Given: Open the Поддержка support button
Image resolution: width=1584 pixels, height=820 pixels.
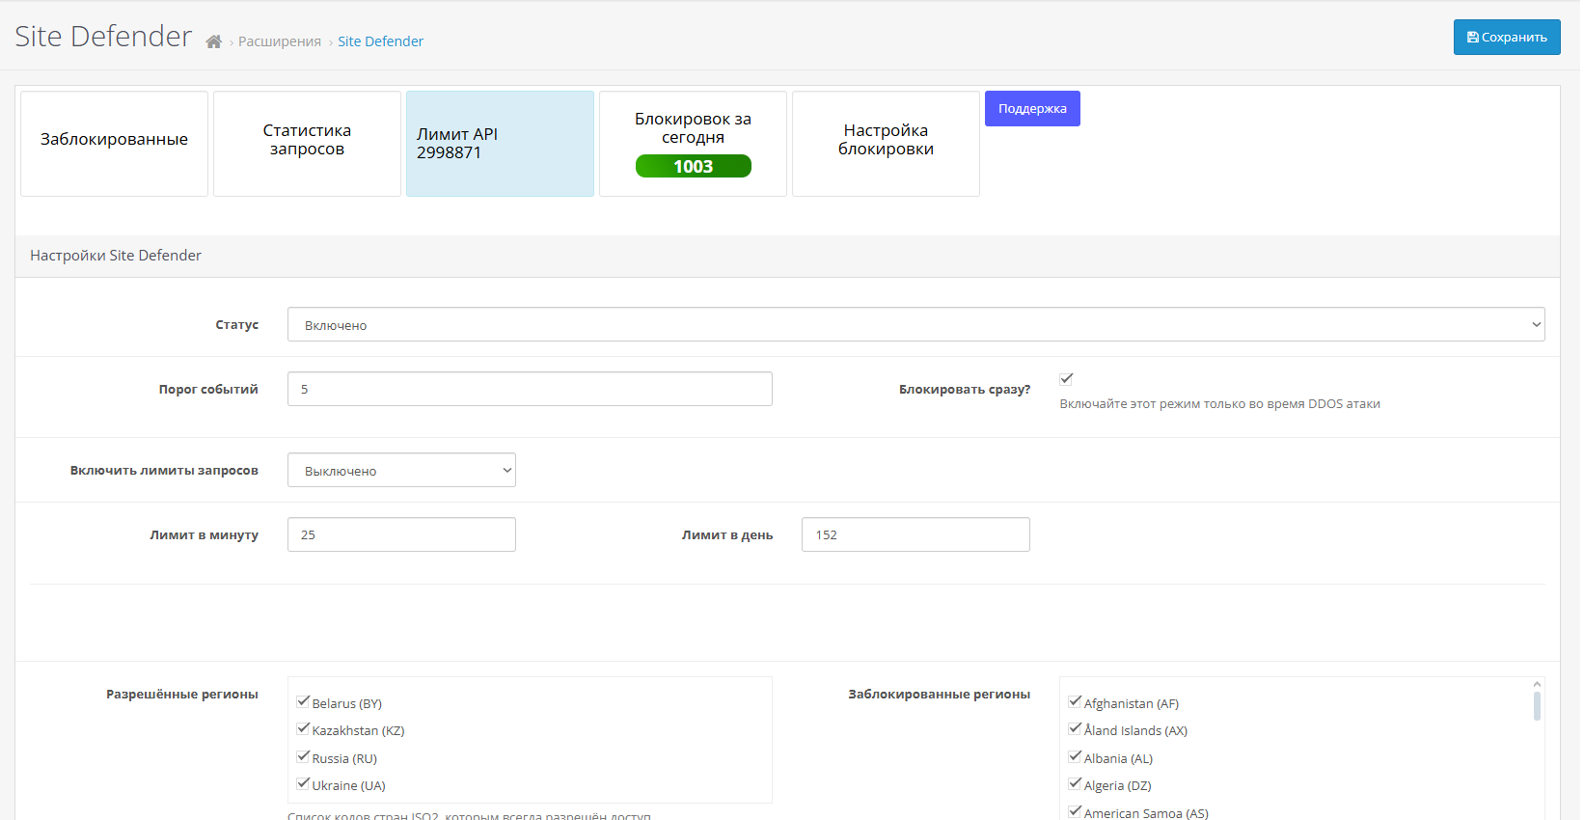Looking at the screenshot, I should coord(1031,109).
